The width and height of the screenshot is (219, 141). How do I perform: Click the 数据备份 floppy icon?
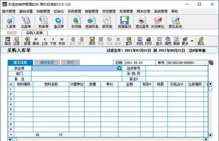click(x=124, y=22)
